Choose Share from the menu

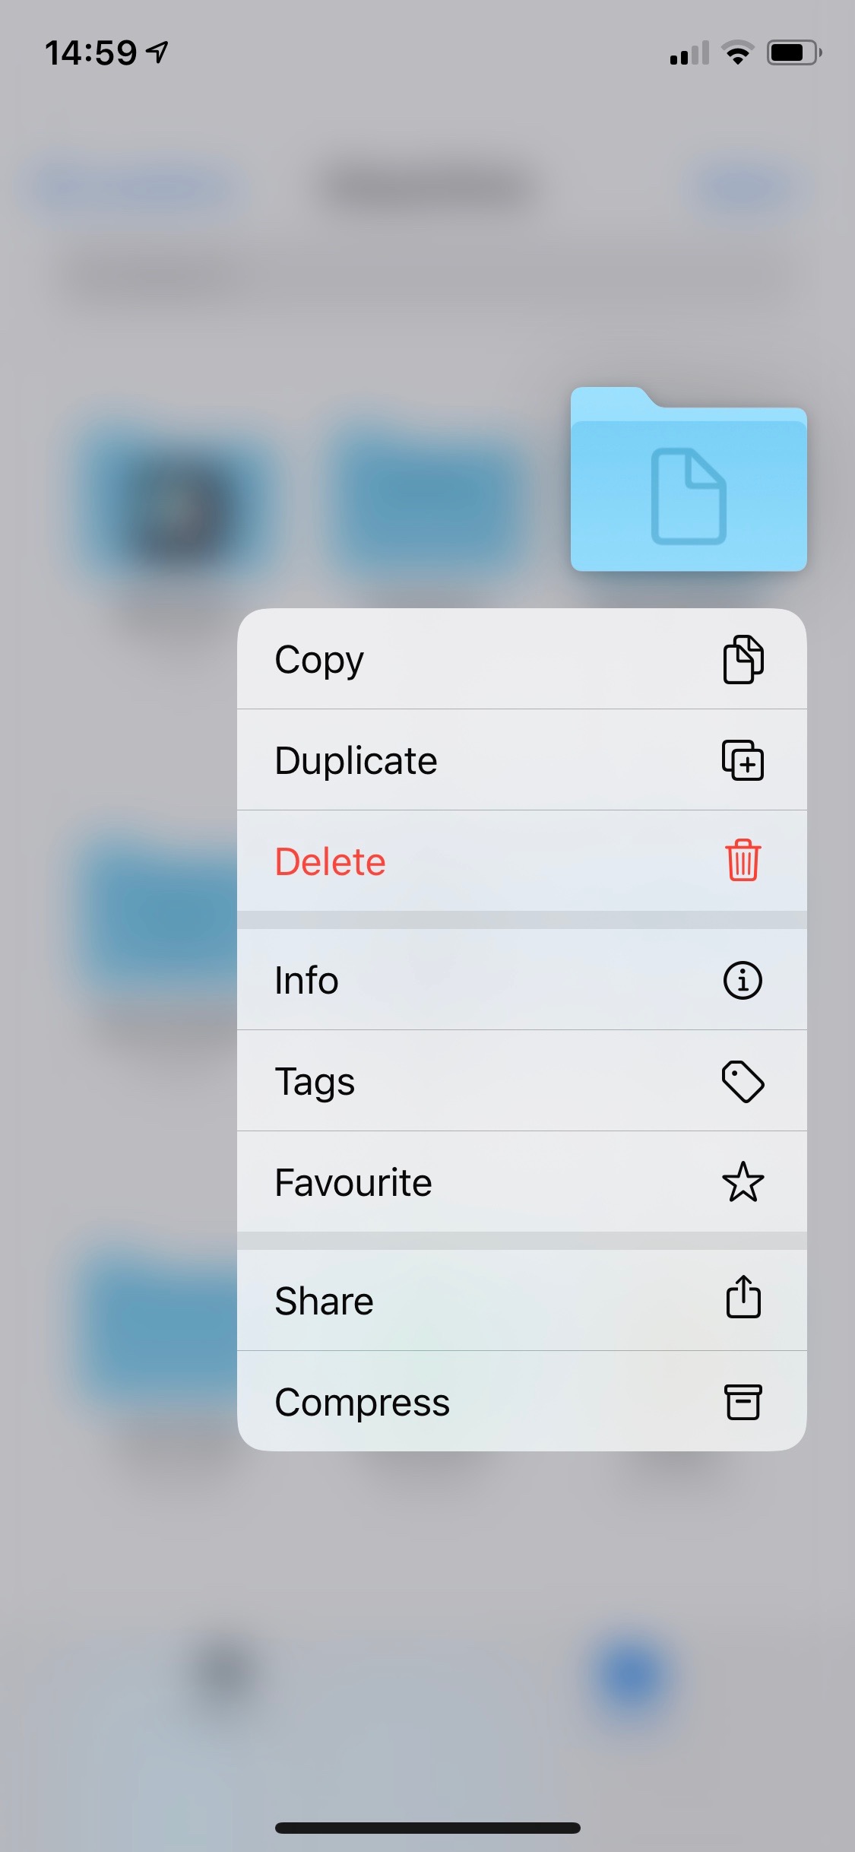tap(522, 1301)
